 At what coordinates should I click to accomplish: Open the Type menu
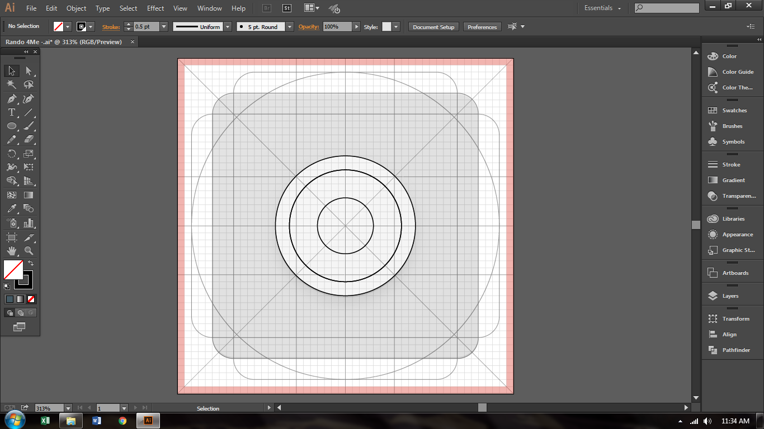[x=102, y=8]
